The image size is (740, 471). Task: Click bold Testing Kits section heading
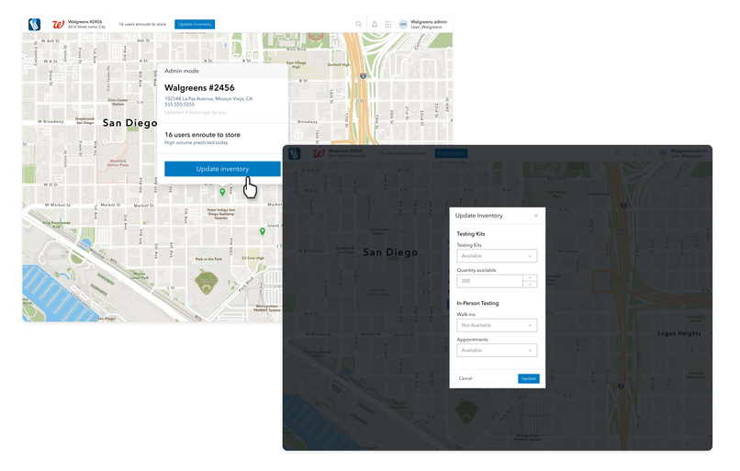[x=470, y=233]
